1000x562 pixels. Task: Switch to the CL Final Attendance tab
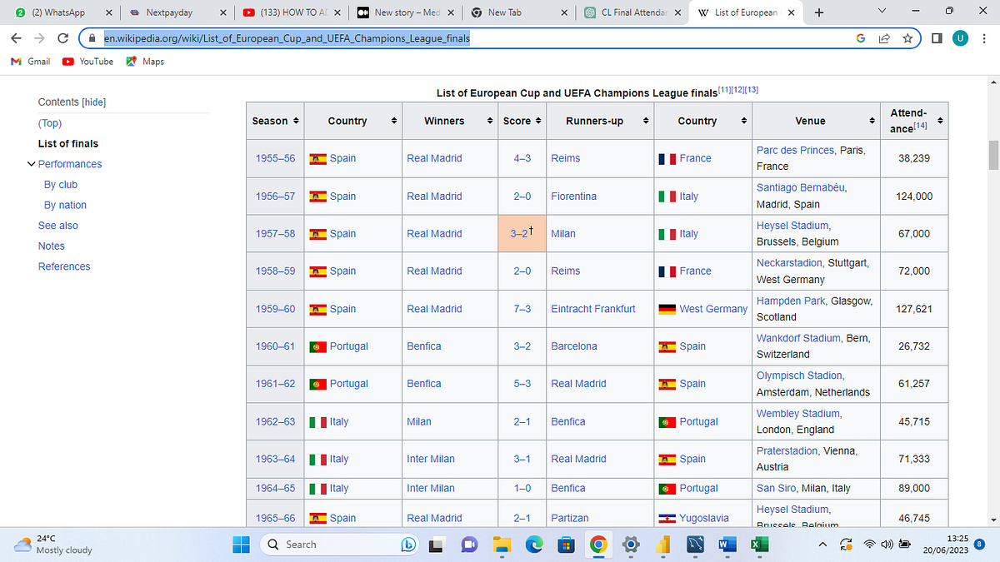(x=632, y=12)
